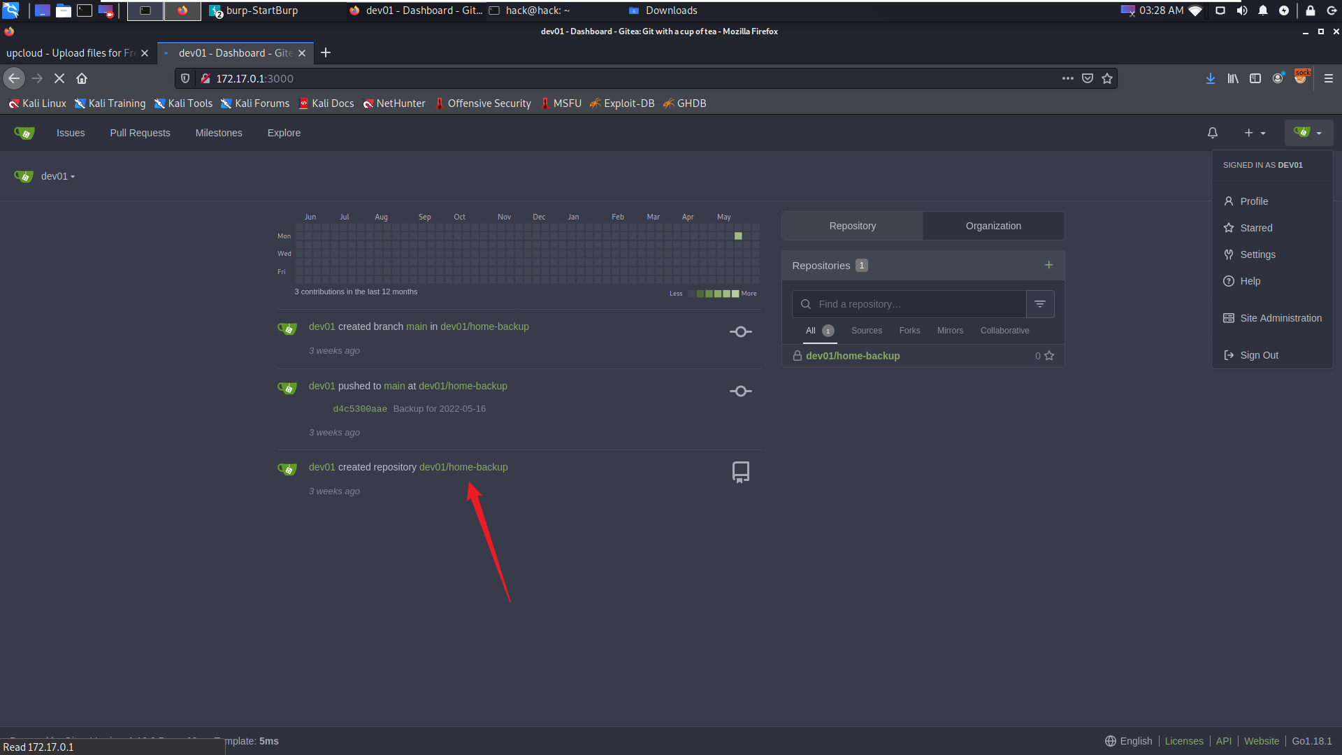Go to Milestones page
Viewport: 1342px width, 755px height.
[219, 133]
